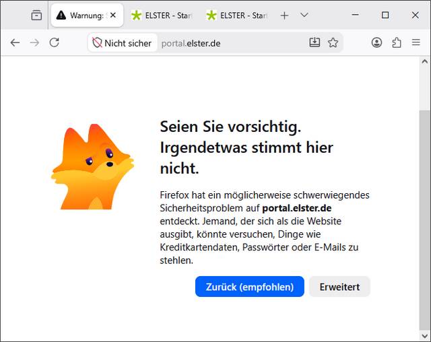Open the extensions puzzle icon
The image size is (431, 342).
tap(397, 42)
